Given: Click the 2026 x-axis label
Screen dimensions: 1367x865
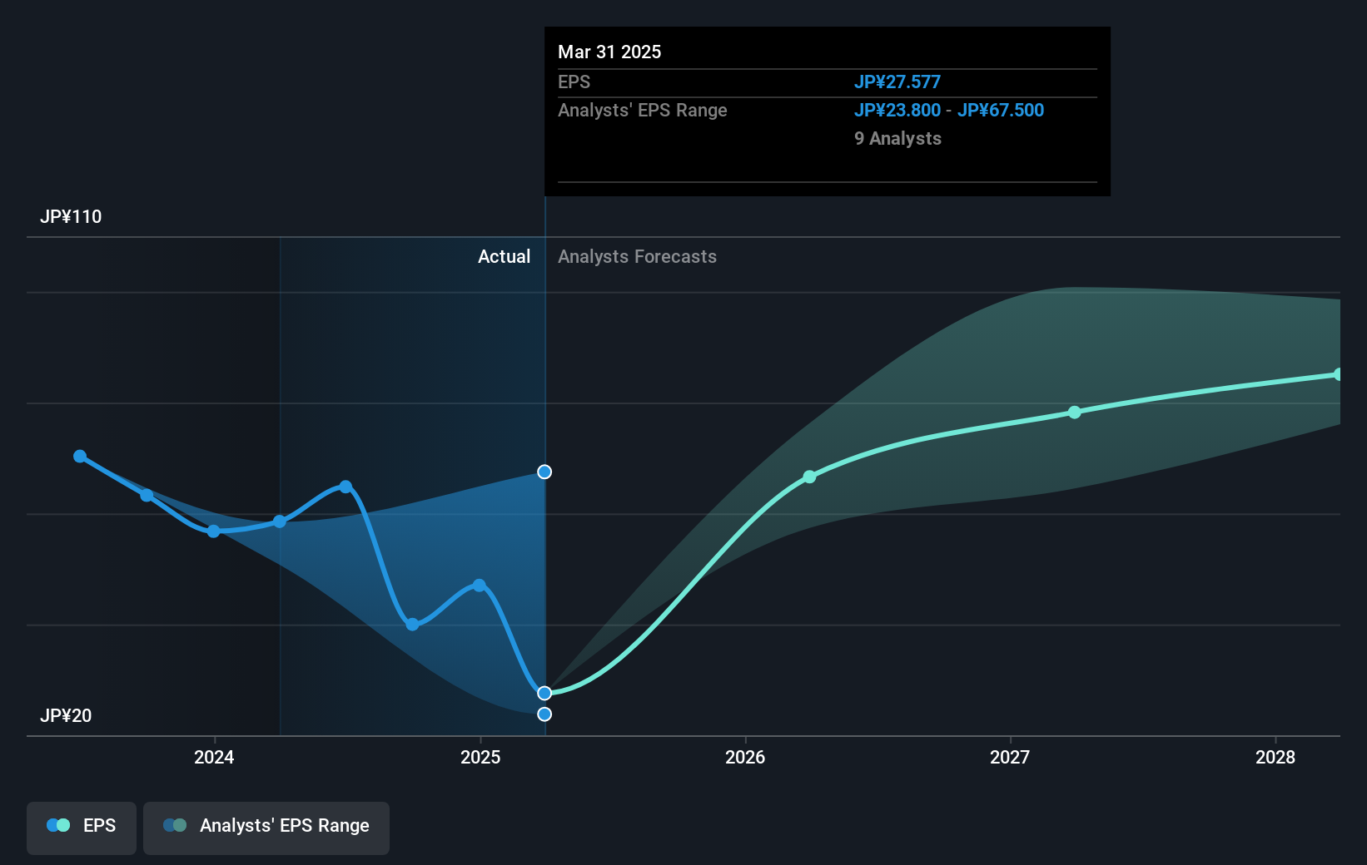Looking at the screenshot, I should coord(745,757).
